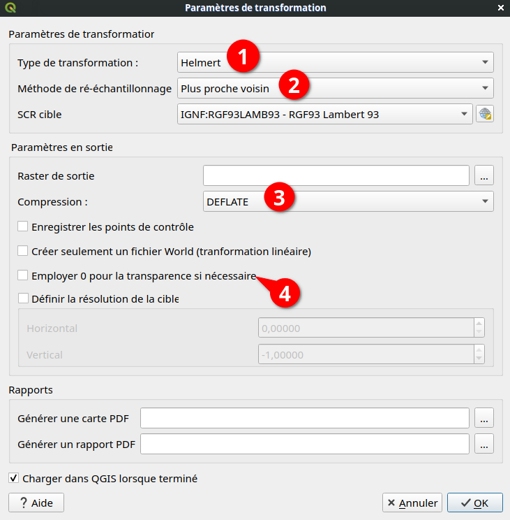Enable 'Définir la résolution de la cible'

pyautogui.click(x=23, y=299)
